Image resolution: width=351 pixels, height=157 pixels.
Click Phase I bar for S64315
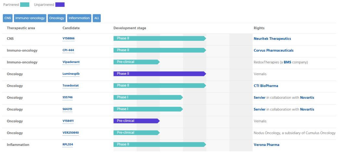coord(148,109)
